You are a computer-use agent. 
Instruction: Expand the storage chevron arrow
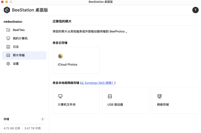coord(42,119)
